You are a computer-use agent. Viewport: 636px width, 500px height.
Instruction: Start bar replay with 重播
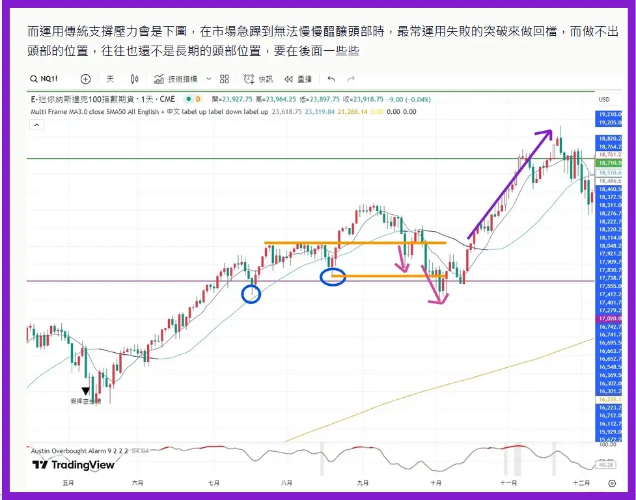click(x=298, y=79)
